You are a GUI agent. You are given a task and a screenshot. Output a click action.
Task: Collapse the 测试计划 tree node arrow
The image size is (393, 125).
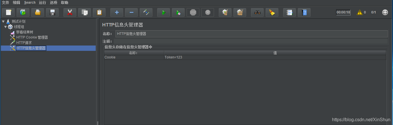[3, 21]
